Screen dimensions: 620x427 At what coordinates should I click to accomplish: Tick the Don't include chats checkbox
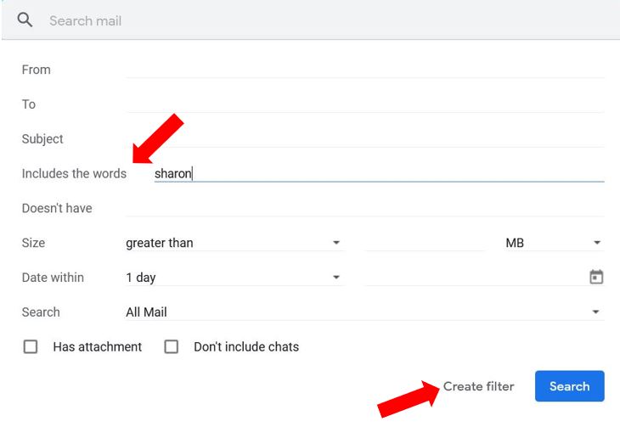(172, 346)
